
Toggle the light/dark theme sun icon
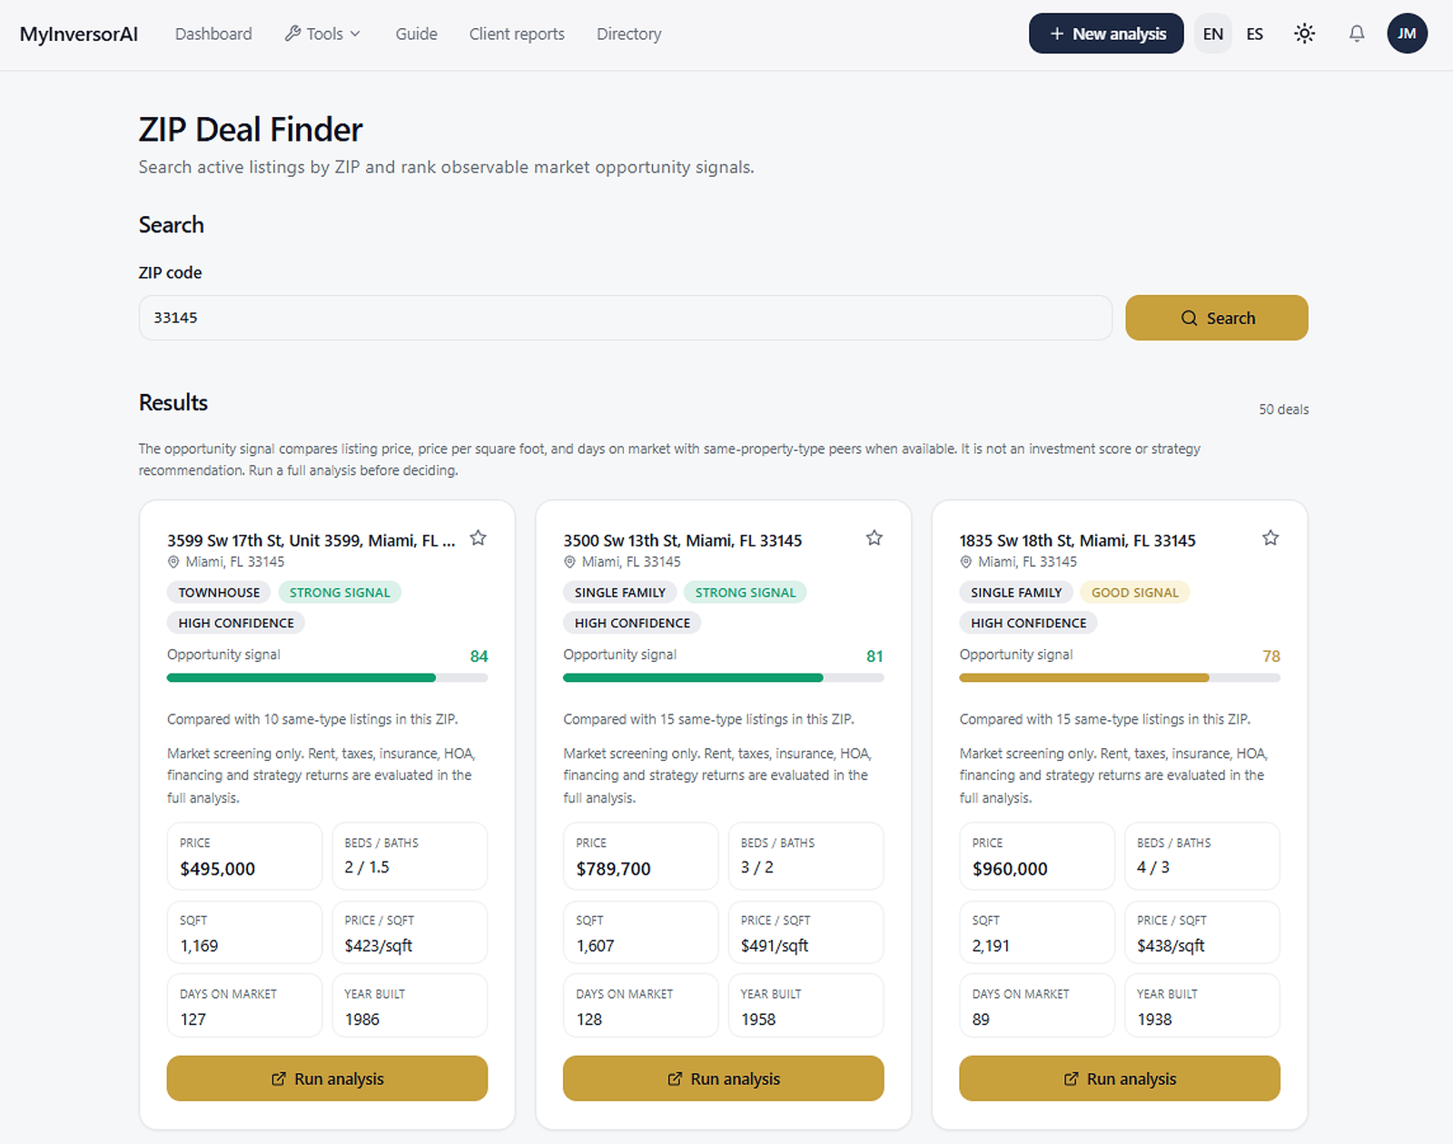click(x=1304, y=34)
